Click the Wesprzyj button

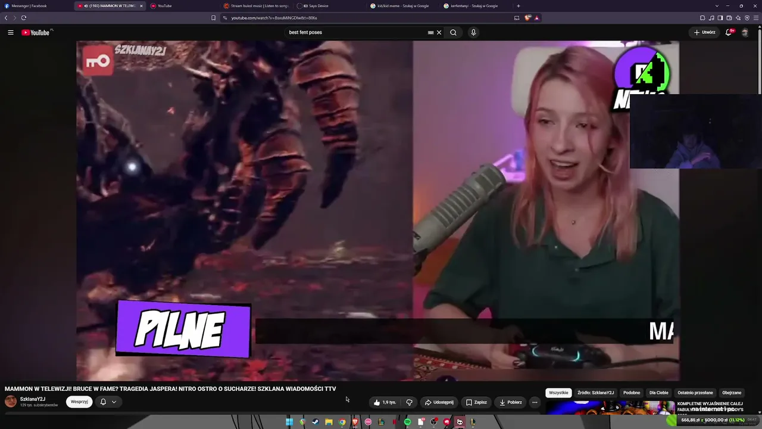coord(79,402)
